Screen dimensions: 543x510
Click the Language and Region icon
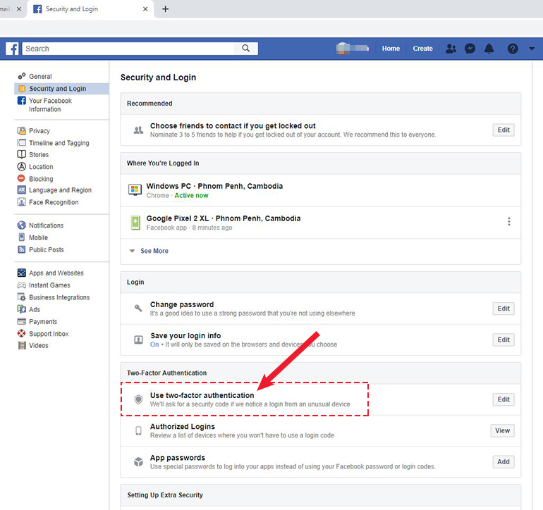(x=21, y=190)
